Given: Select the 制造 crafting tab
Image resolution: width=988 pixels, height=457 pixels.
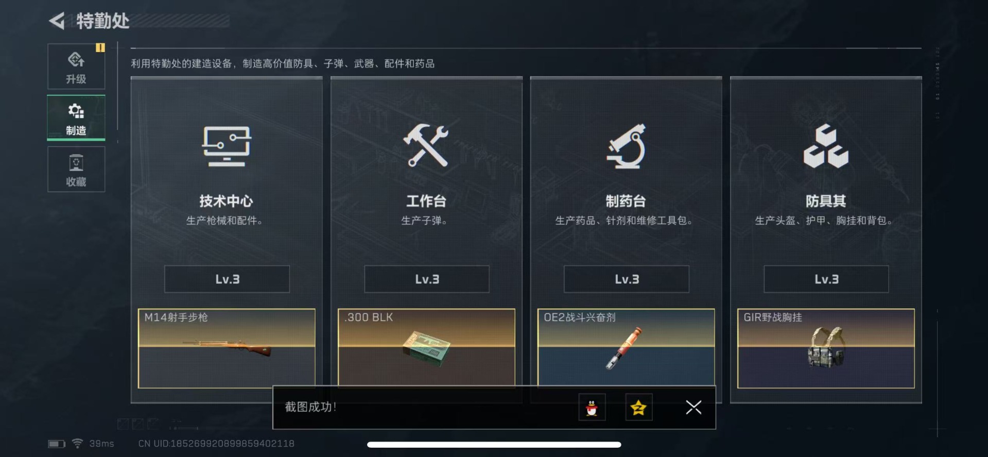Looking at the screenshot, I should (x=76, y=117).
